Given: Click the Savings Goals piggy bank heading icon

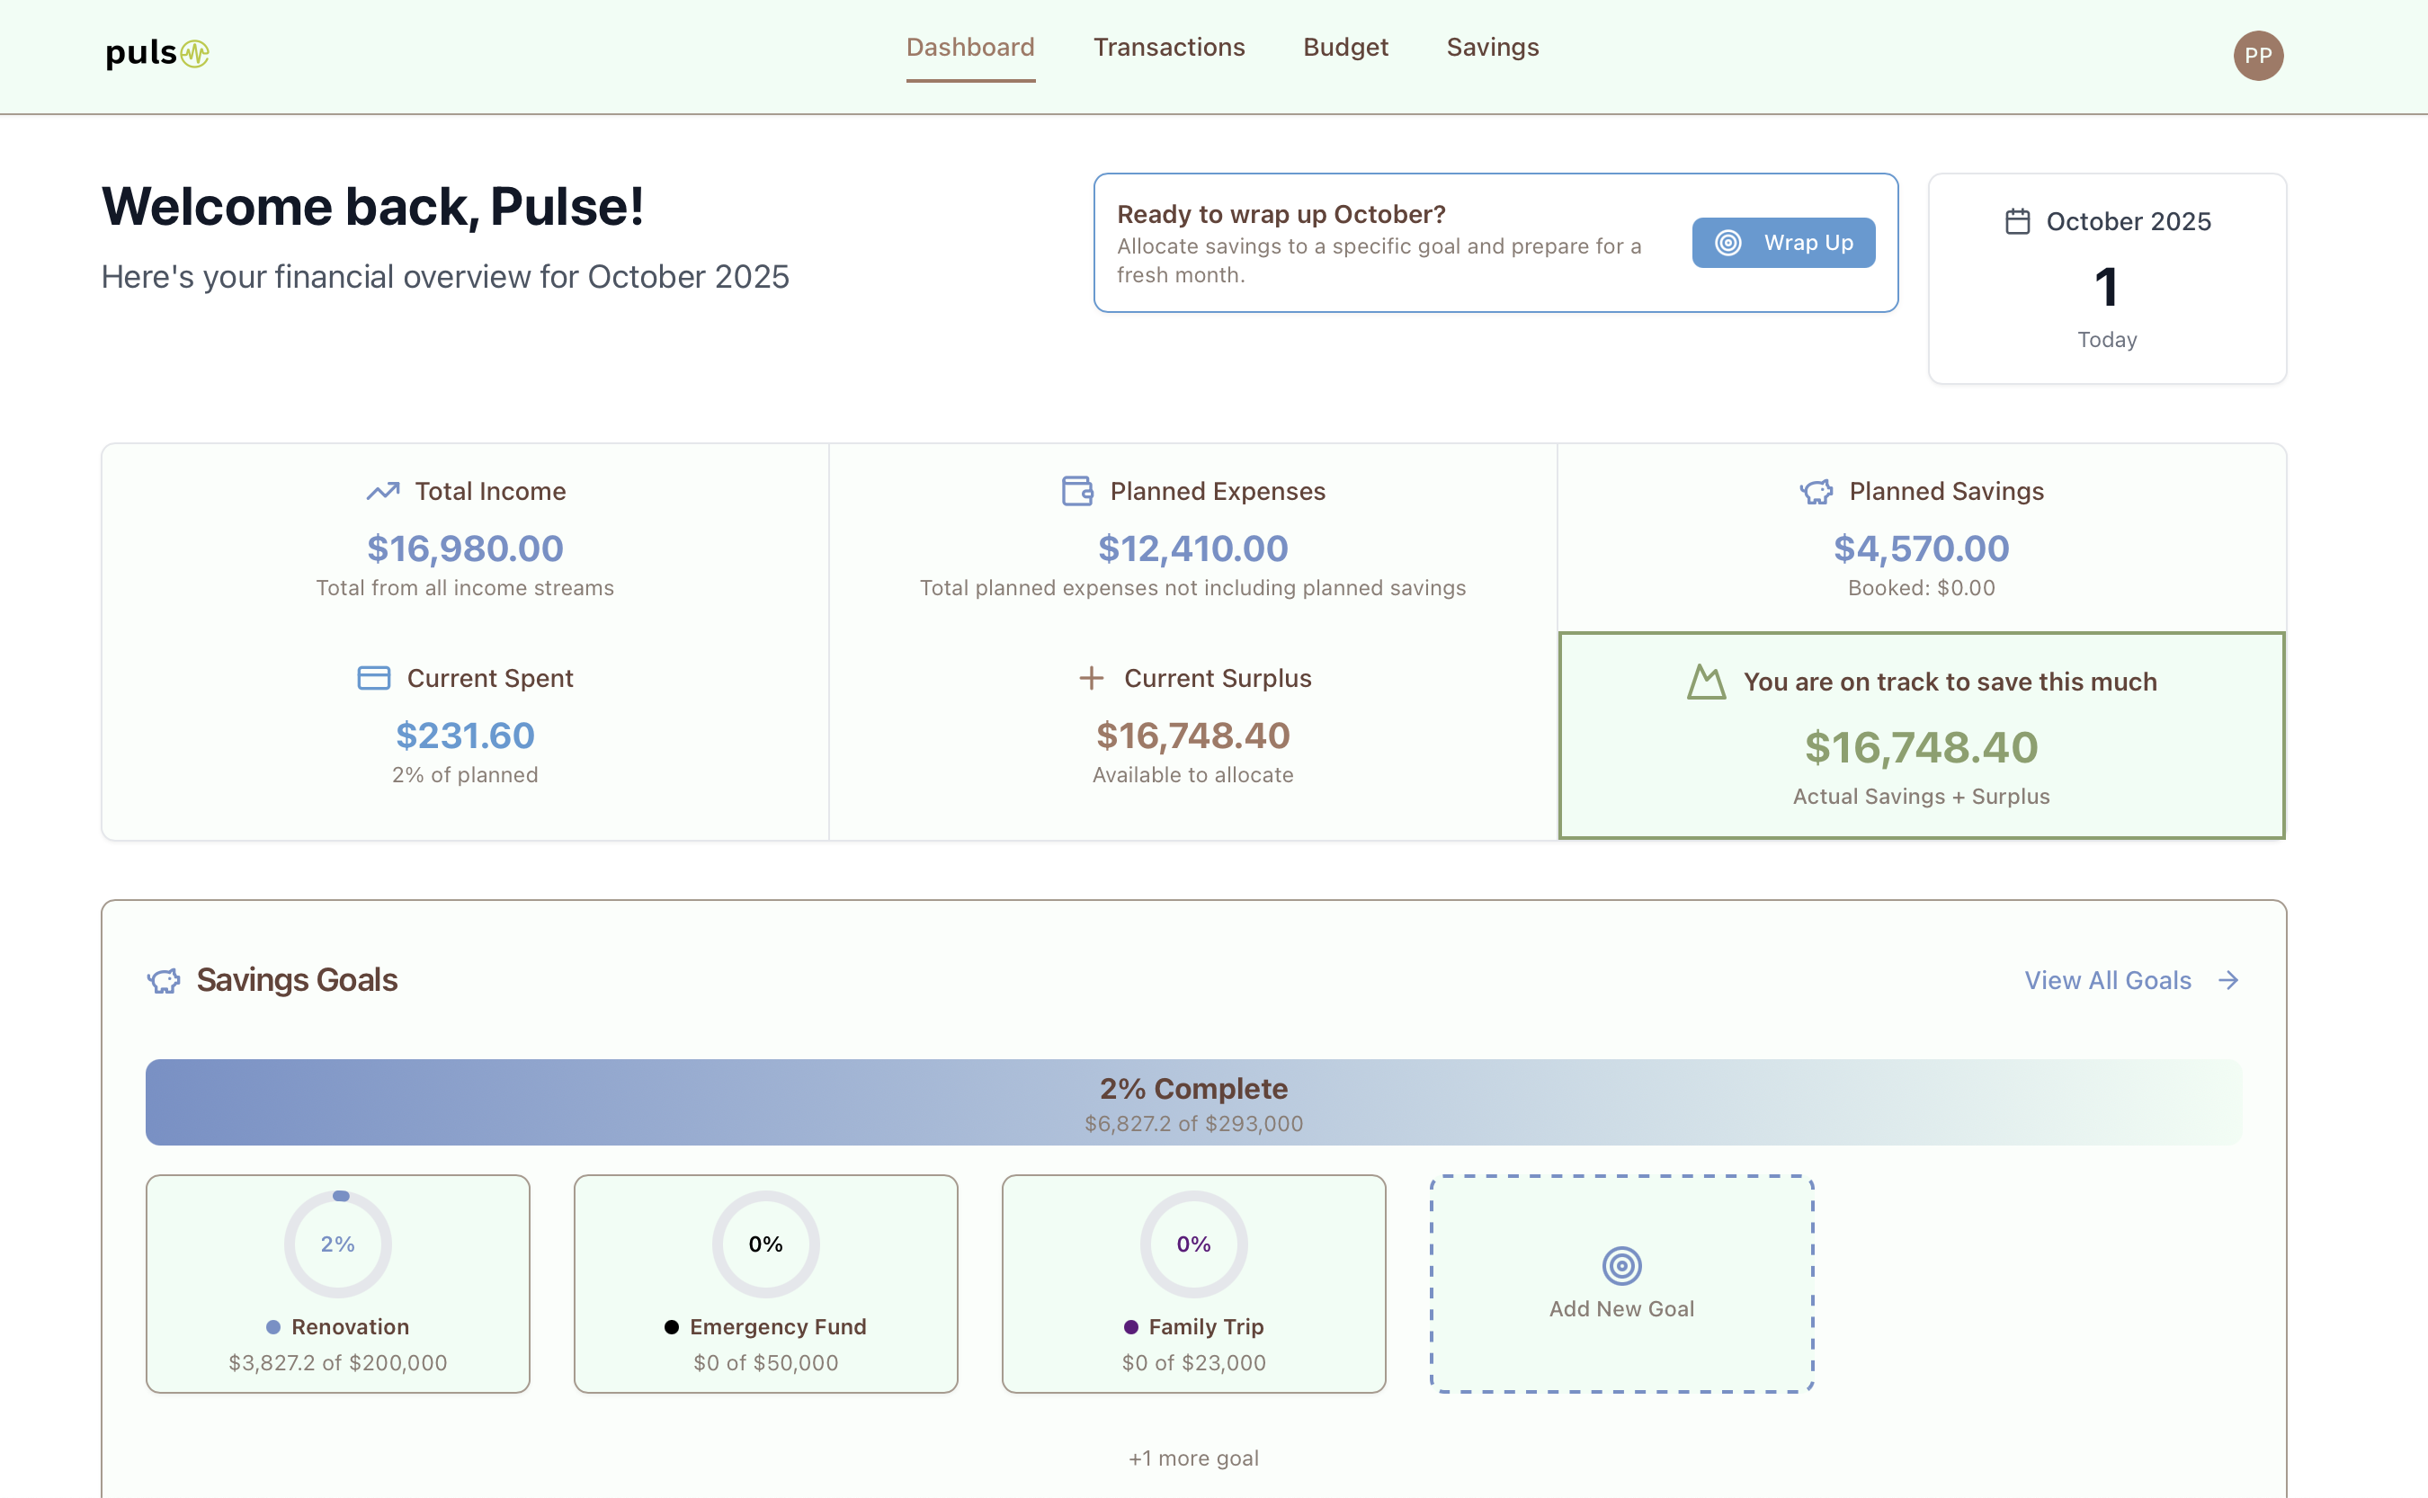Looking at the screenshot, I should [x=165, y=981].
